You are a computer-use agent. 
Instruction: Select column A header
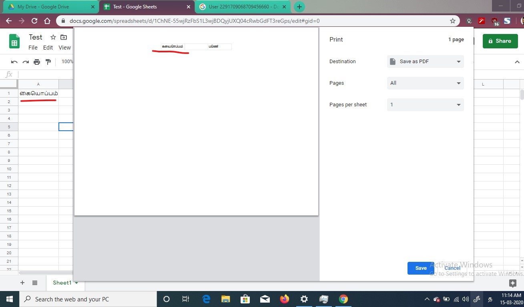(x=38, y=84)
